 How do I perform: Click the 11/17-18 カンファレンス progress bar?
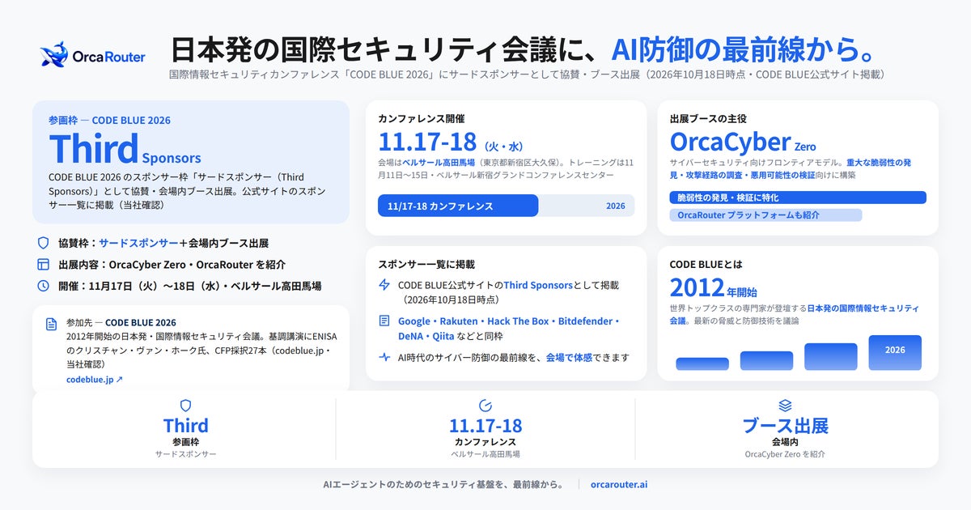(507, 206)
